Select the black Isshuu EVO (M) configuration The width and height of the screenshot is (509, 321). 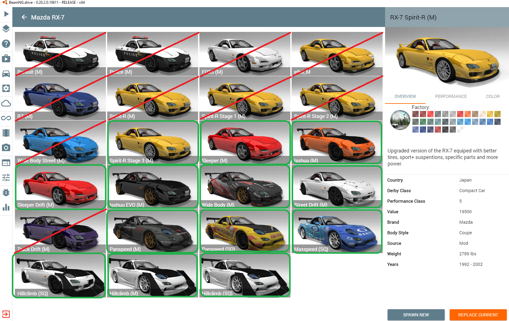click(x=153, y=187)
